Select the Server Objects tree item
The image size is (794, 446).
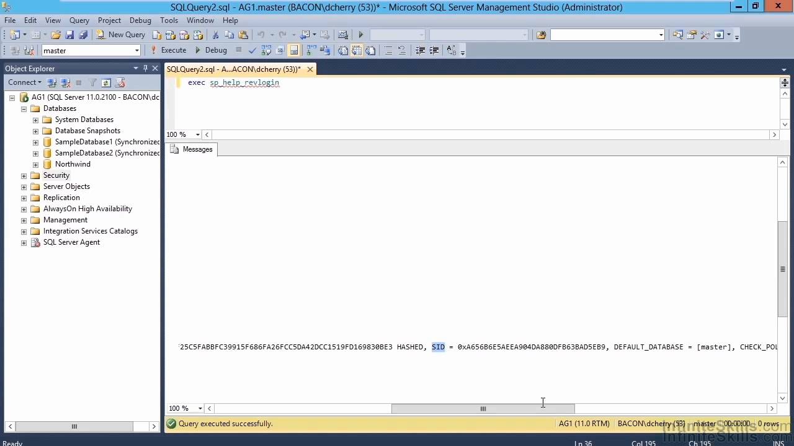(x=66, y=186)
